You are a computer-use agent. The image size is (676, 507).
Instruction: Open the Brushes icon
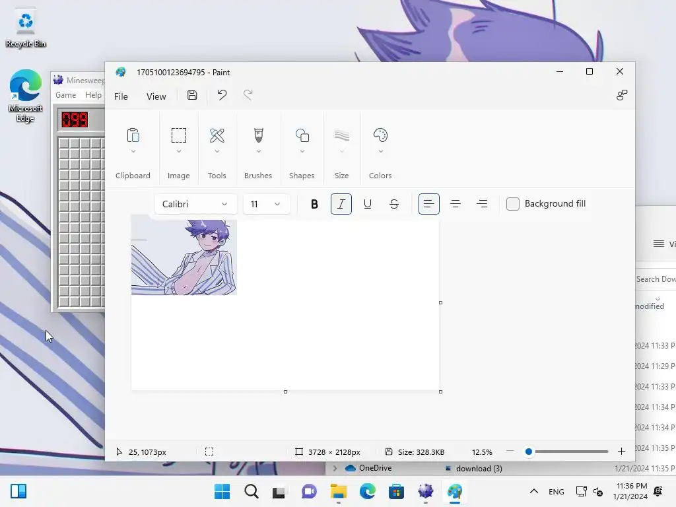[258, 135]
